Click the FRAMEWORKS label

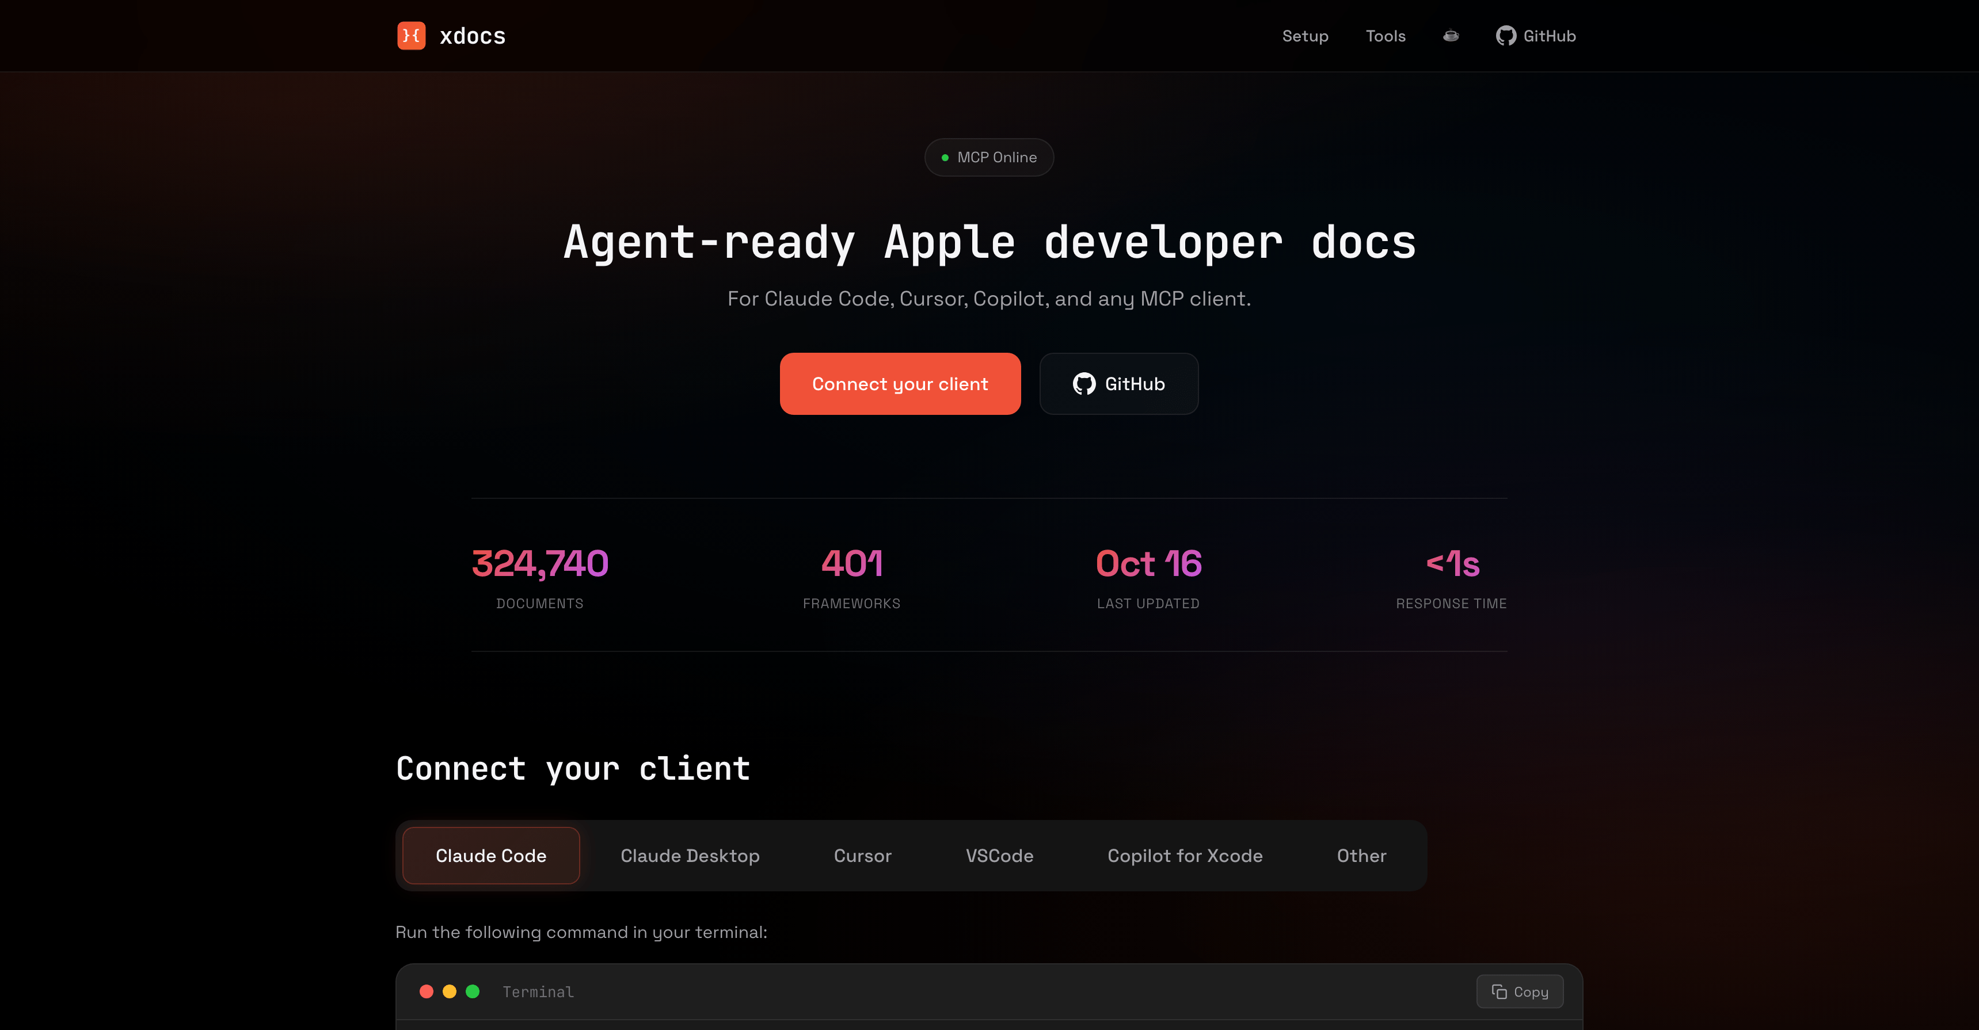[852, 604]
